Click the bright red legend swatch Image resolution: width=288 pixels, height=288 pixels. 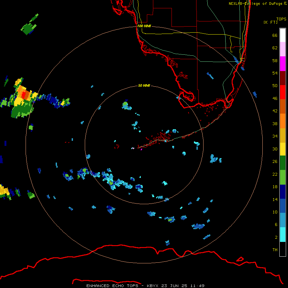pyautogui.click(x=283, y=92)
